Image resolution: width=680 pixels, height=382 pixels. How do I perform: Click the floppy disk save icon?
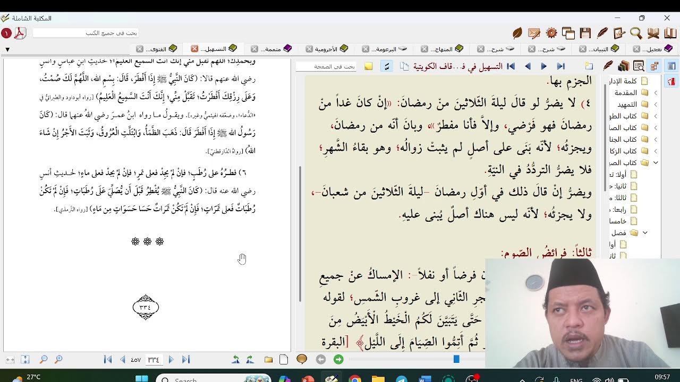[585, 33]
